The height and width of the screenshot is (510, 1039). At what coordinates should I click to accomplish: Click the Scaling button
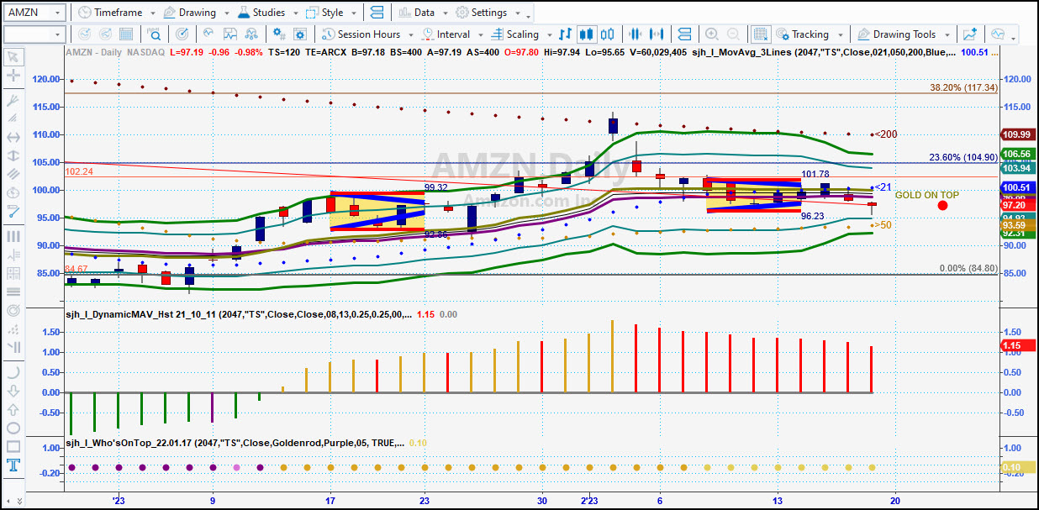pyautogui.click(x=521, y=34)
